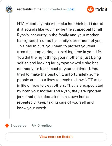Click the "This has to hurt" line
This screenshot has height=146, width=112.
[x=56, y=46]
